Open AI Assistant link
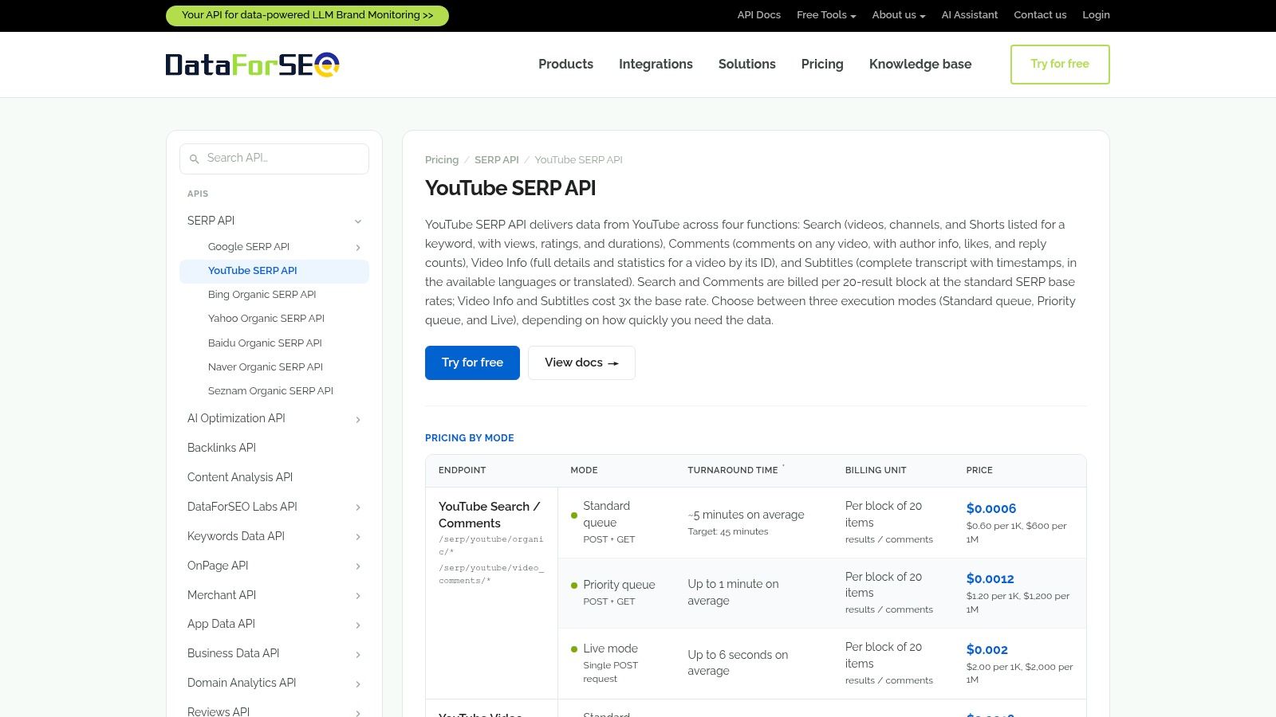Viewport: 1276px width, 717px height. (969, 15)
